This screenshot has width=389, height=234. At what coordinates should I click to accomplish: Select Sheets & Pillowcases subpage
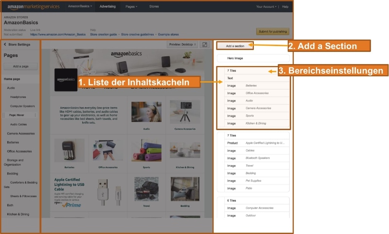(x=23, y=196)
